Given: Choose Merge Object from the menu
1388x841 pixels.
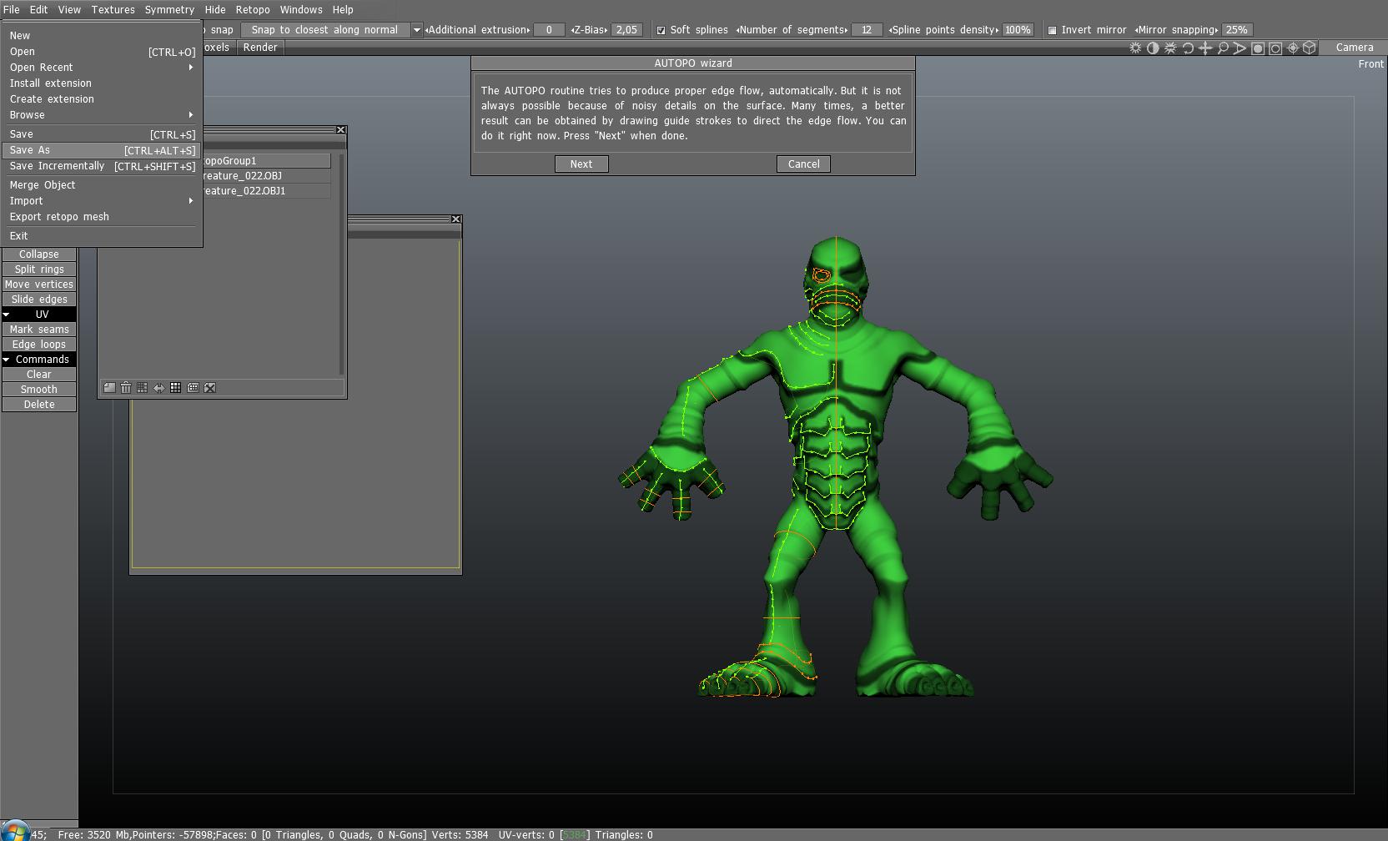Looking at the screenshot, I should 101,185.
